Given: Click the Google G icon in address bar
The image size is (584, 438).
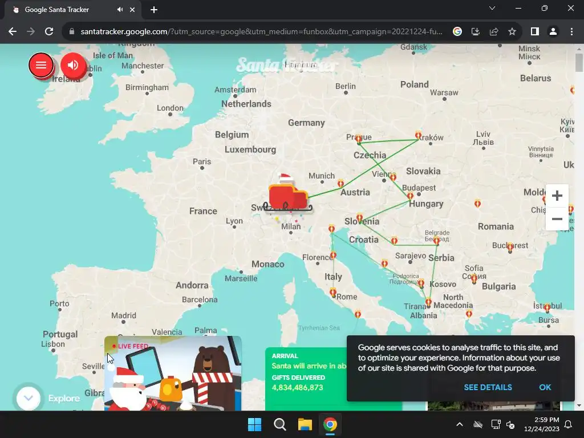Looking at the screenshot, I should [x=457, y=32].
